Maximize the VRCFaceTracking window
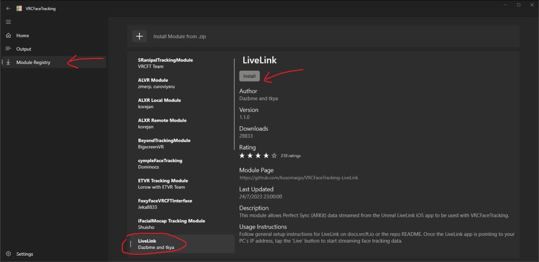539x262 pixels. click(519, 5)
